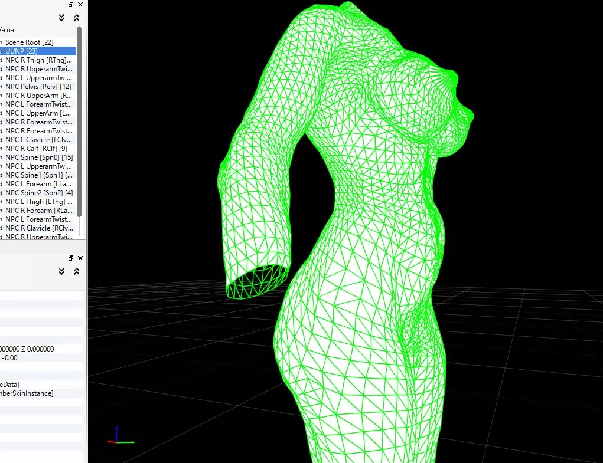Image resolution: width=603 pixels, height=463 pixels.
Task: Select the NPC L Thigh [LThg] row
Action: 38,202
